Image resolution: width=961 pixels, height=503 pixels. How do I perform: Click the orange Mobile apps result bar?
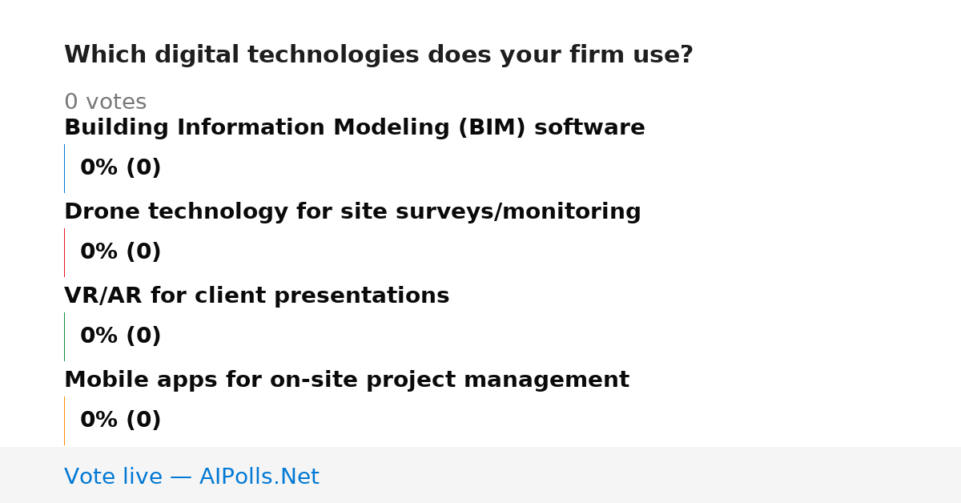coord(64,421)
